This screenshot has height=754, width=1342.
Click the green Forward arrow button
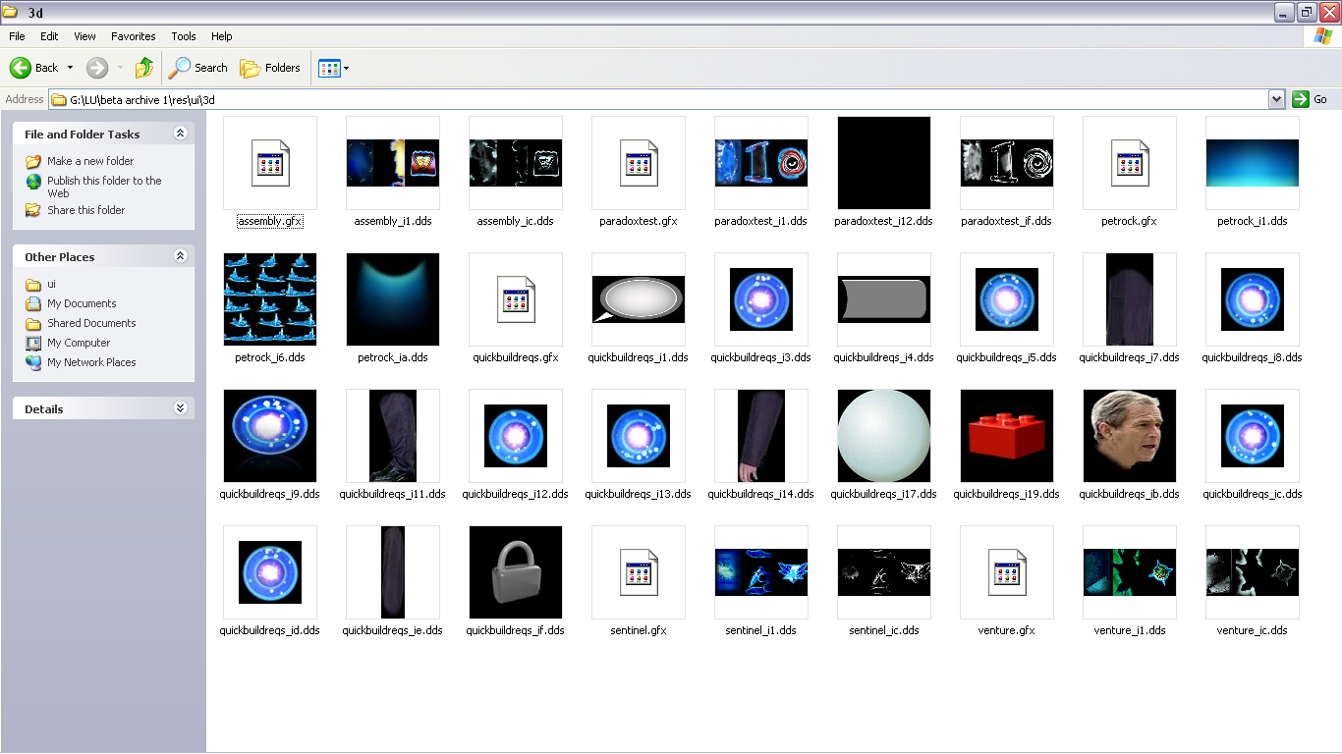click(x=97, y=68)
